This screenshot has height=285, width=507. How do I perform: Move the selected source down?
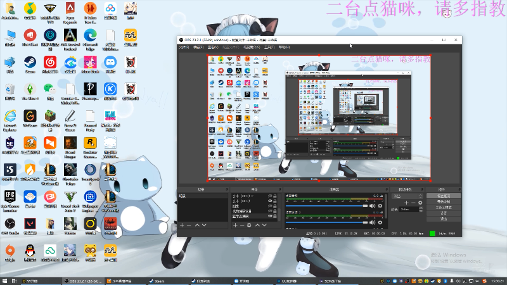coord(264,225)
